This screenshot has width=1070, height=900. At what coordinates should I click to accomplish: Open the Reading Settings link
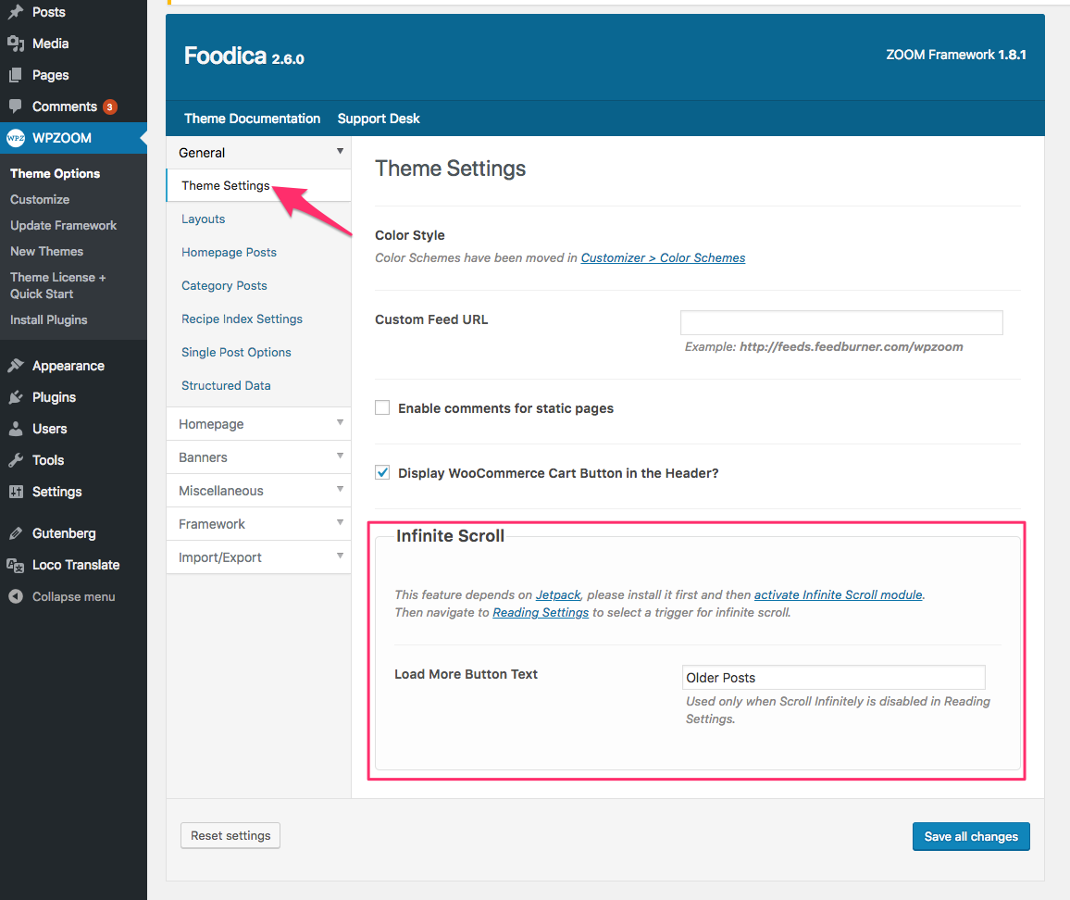pos(541,613)
